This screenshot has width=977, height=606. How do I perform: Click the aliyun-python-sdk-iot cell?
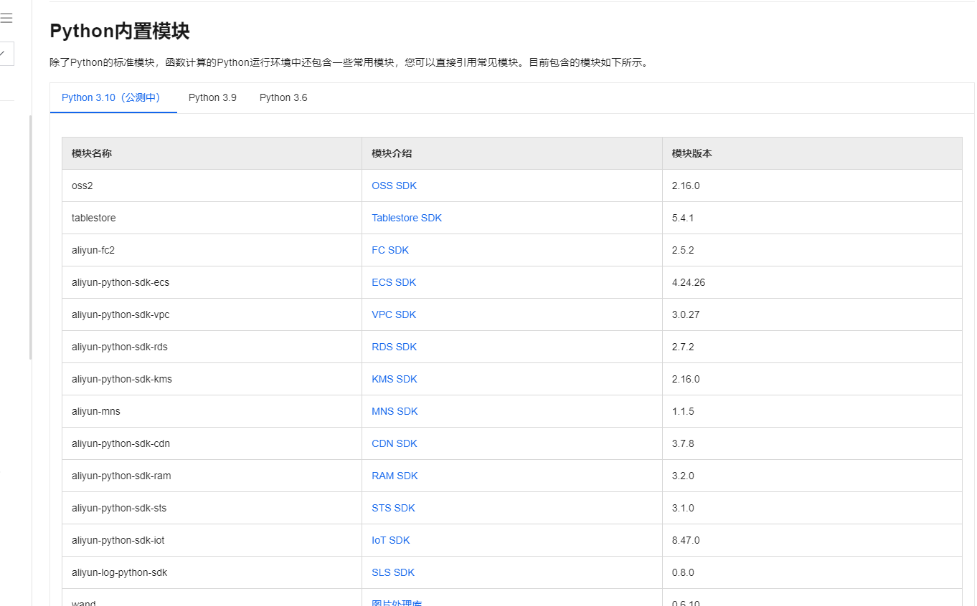212,540
